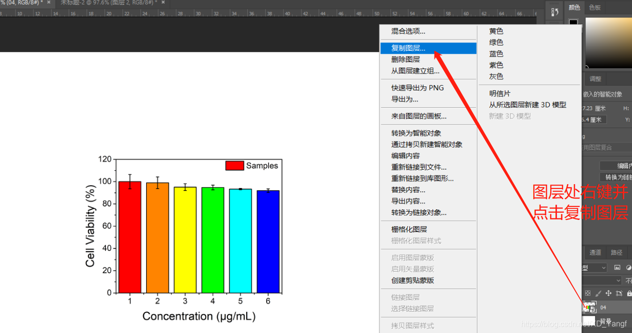The height and width of the screenshot is (333, 632).
Task: Lock image pixels brush icon
Action: pyautogui.click(x=598, y=293)
